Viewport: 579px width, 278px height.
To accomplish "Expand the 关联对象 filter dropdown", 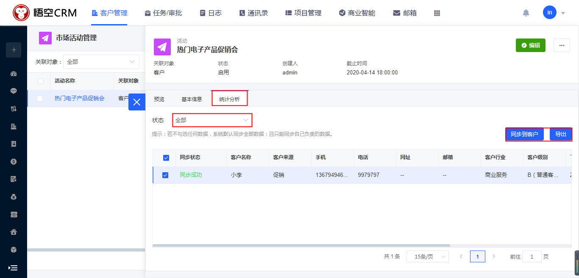I will (x=101, y=62).
